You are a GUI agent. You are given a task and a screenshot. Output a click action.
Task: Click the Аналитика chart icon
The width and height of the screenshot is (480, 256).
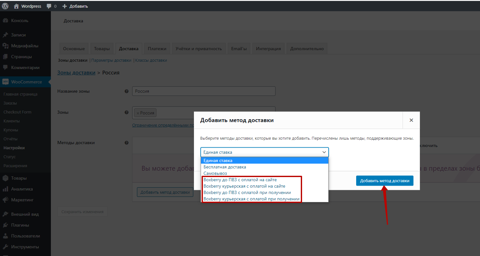5,189
